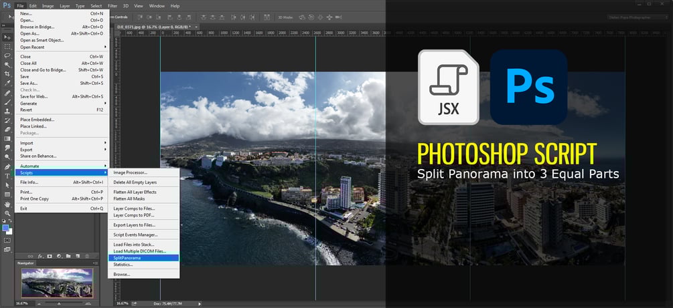
Task: Expand the Import submenu
Action: pos(62,143)
